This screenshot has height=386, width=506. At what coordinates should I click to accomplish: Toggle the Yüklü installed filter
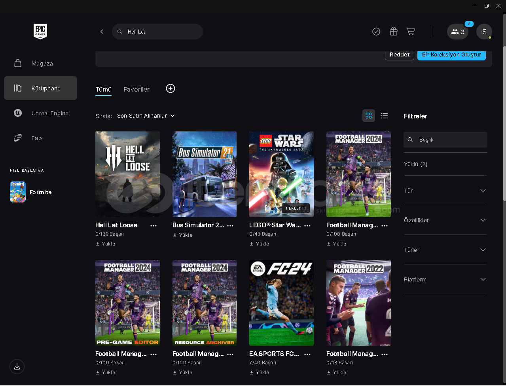[416, 164]
